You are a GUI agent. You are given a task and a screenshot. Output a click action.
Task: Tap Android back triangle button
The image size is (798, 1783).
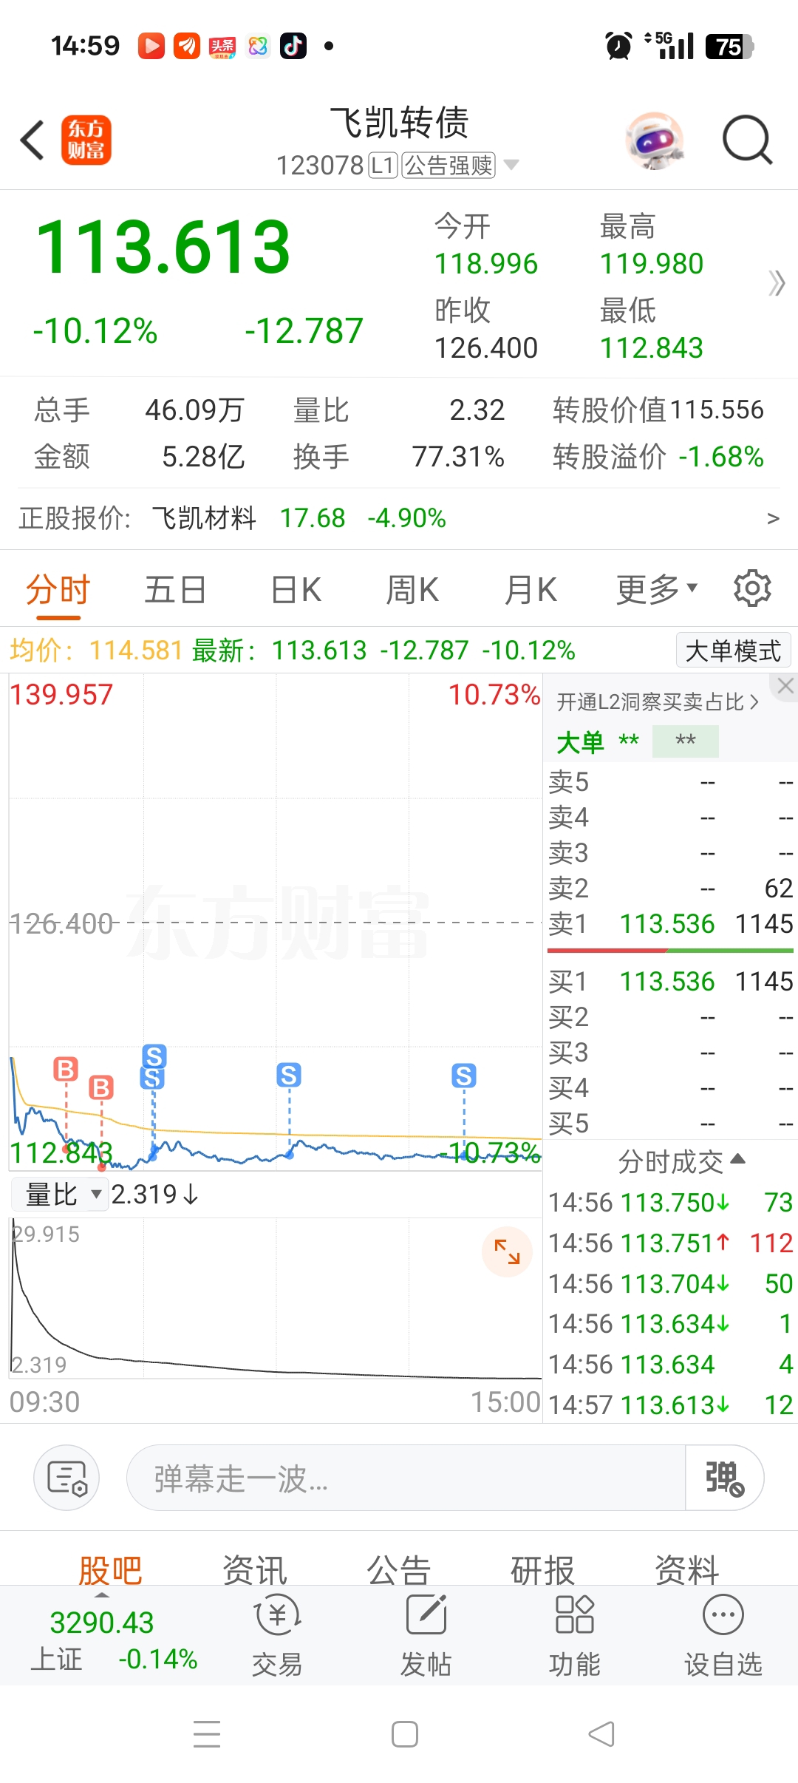(x=601, y=1734)
